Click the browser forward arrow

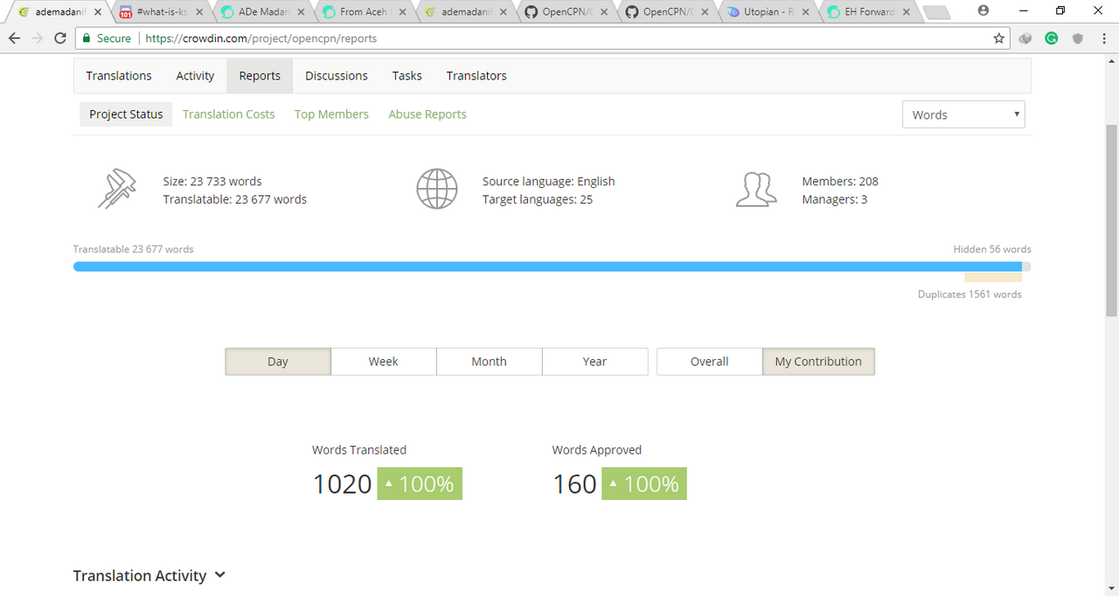tap(37, 38)
